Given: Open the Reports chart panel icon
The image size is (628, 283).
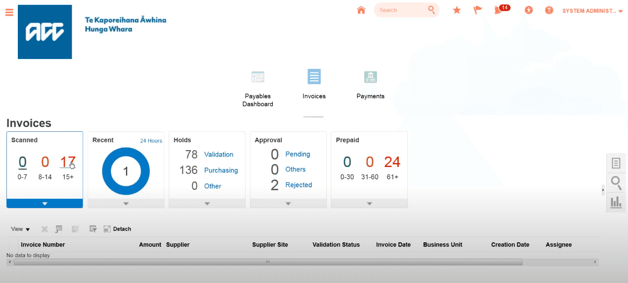Looking at the screenshot, I should 617,202.
